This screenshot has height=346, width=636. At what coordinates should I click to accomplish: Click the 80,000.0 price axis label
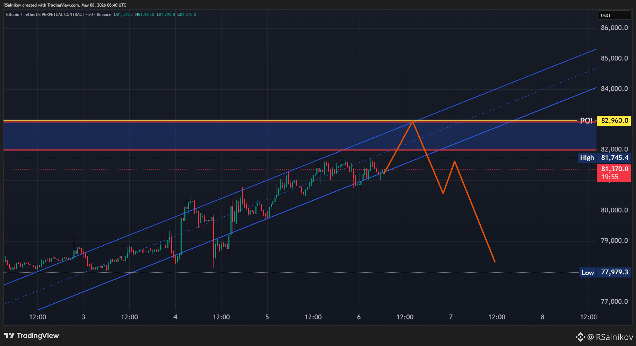(x=614, y=210)
